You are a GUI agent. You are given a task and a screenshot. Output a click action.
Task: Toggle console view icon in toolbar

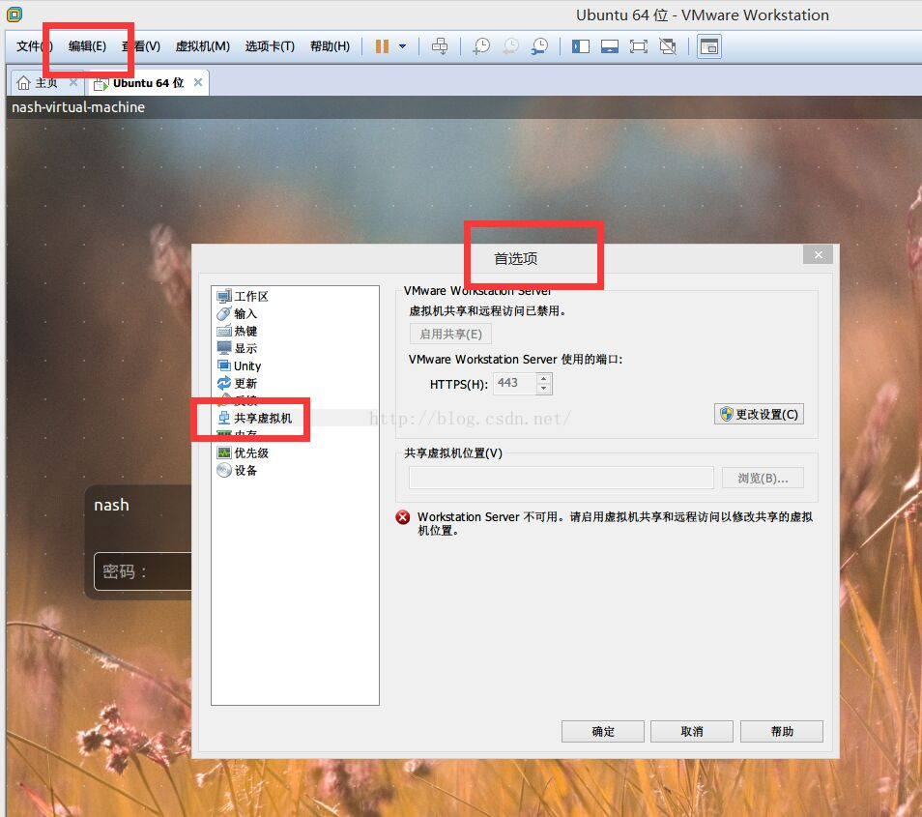(709, 46)
